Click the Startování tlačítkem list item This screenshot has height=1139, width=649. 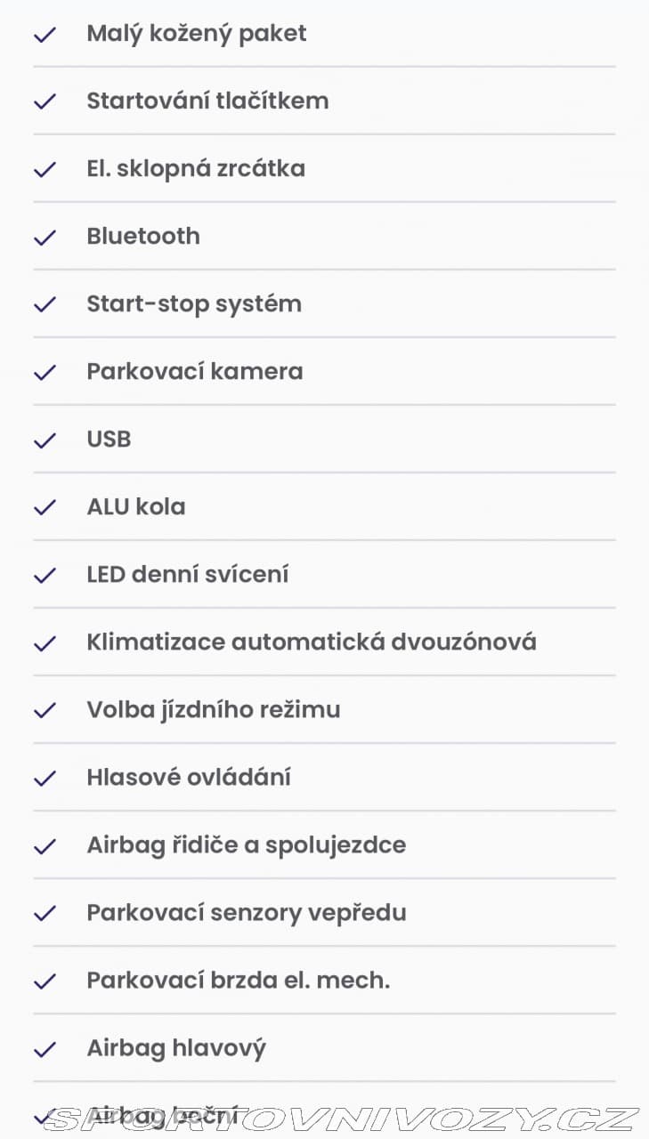coord(324,101)
